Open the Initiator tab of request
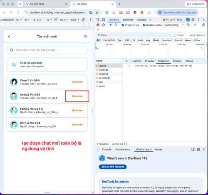Screen dimensions: 208x195 click(177, 61)
